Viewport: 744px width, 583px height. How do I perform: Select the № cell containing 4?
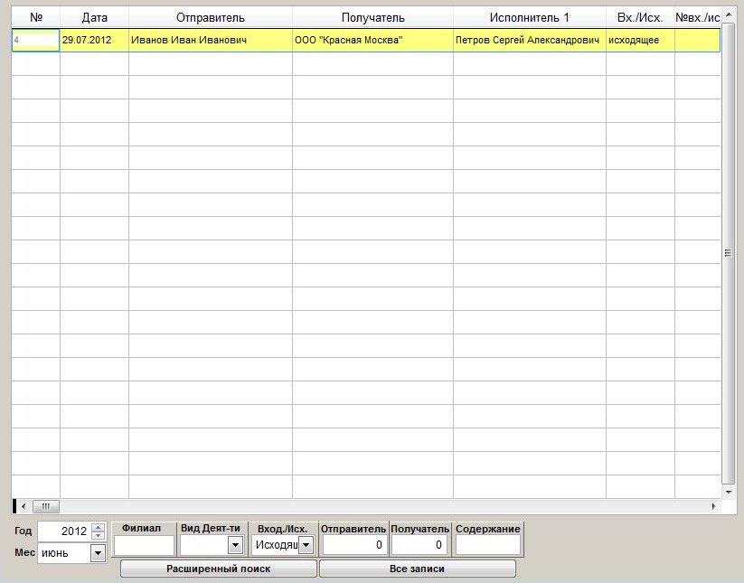point(35,41)
